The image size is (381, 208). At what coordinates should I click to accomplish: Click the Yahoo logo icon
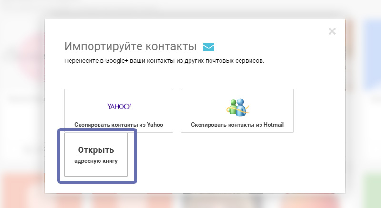pos(119,106)
